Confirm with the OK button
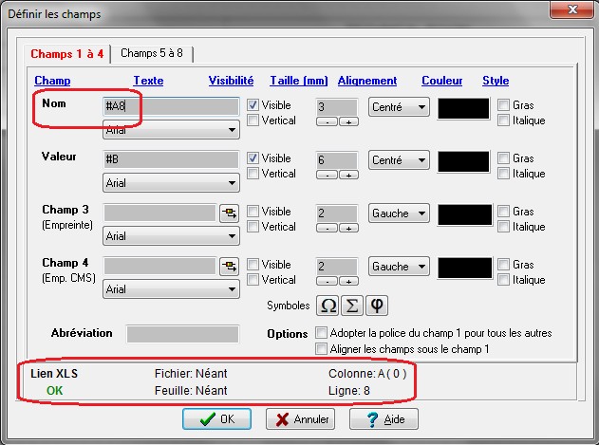The image size is (599, 445). point(216,418)
